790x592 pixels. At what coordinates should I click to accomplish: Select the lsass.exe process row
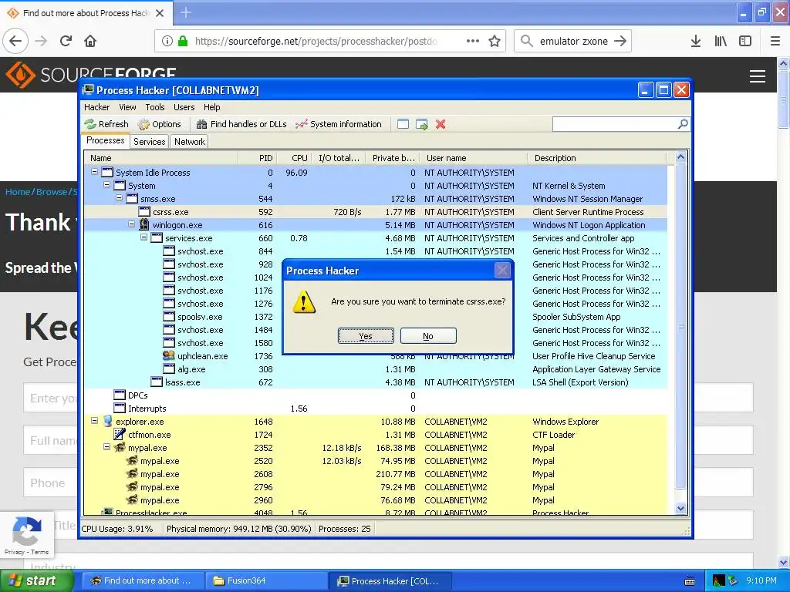376,382
